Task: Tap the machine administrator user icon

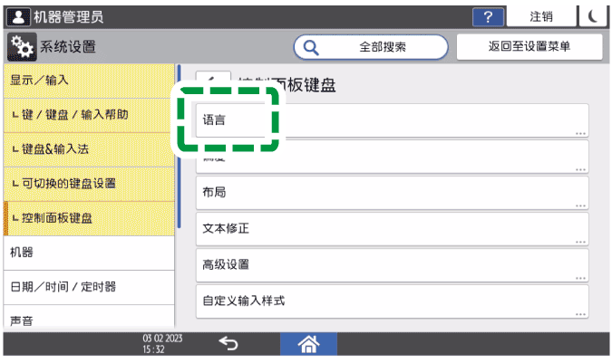Action: (x=18, y=17)
